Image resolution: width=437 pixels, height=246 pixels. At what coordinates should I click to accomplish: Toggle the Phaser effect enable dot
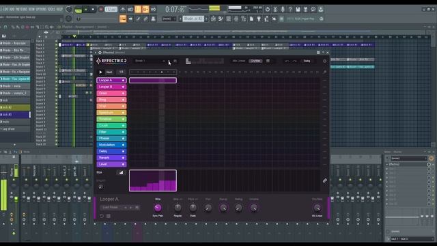[123, 138]
